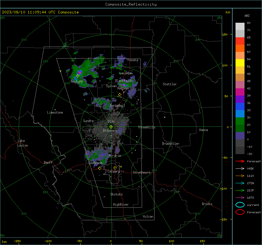Click the cyan current ellipse icon
This screenshot has height=245, width=262.
coord(240,205)
